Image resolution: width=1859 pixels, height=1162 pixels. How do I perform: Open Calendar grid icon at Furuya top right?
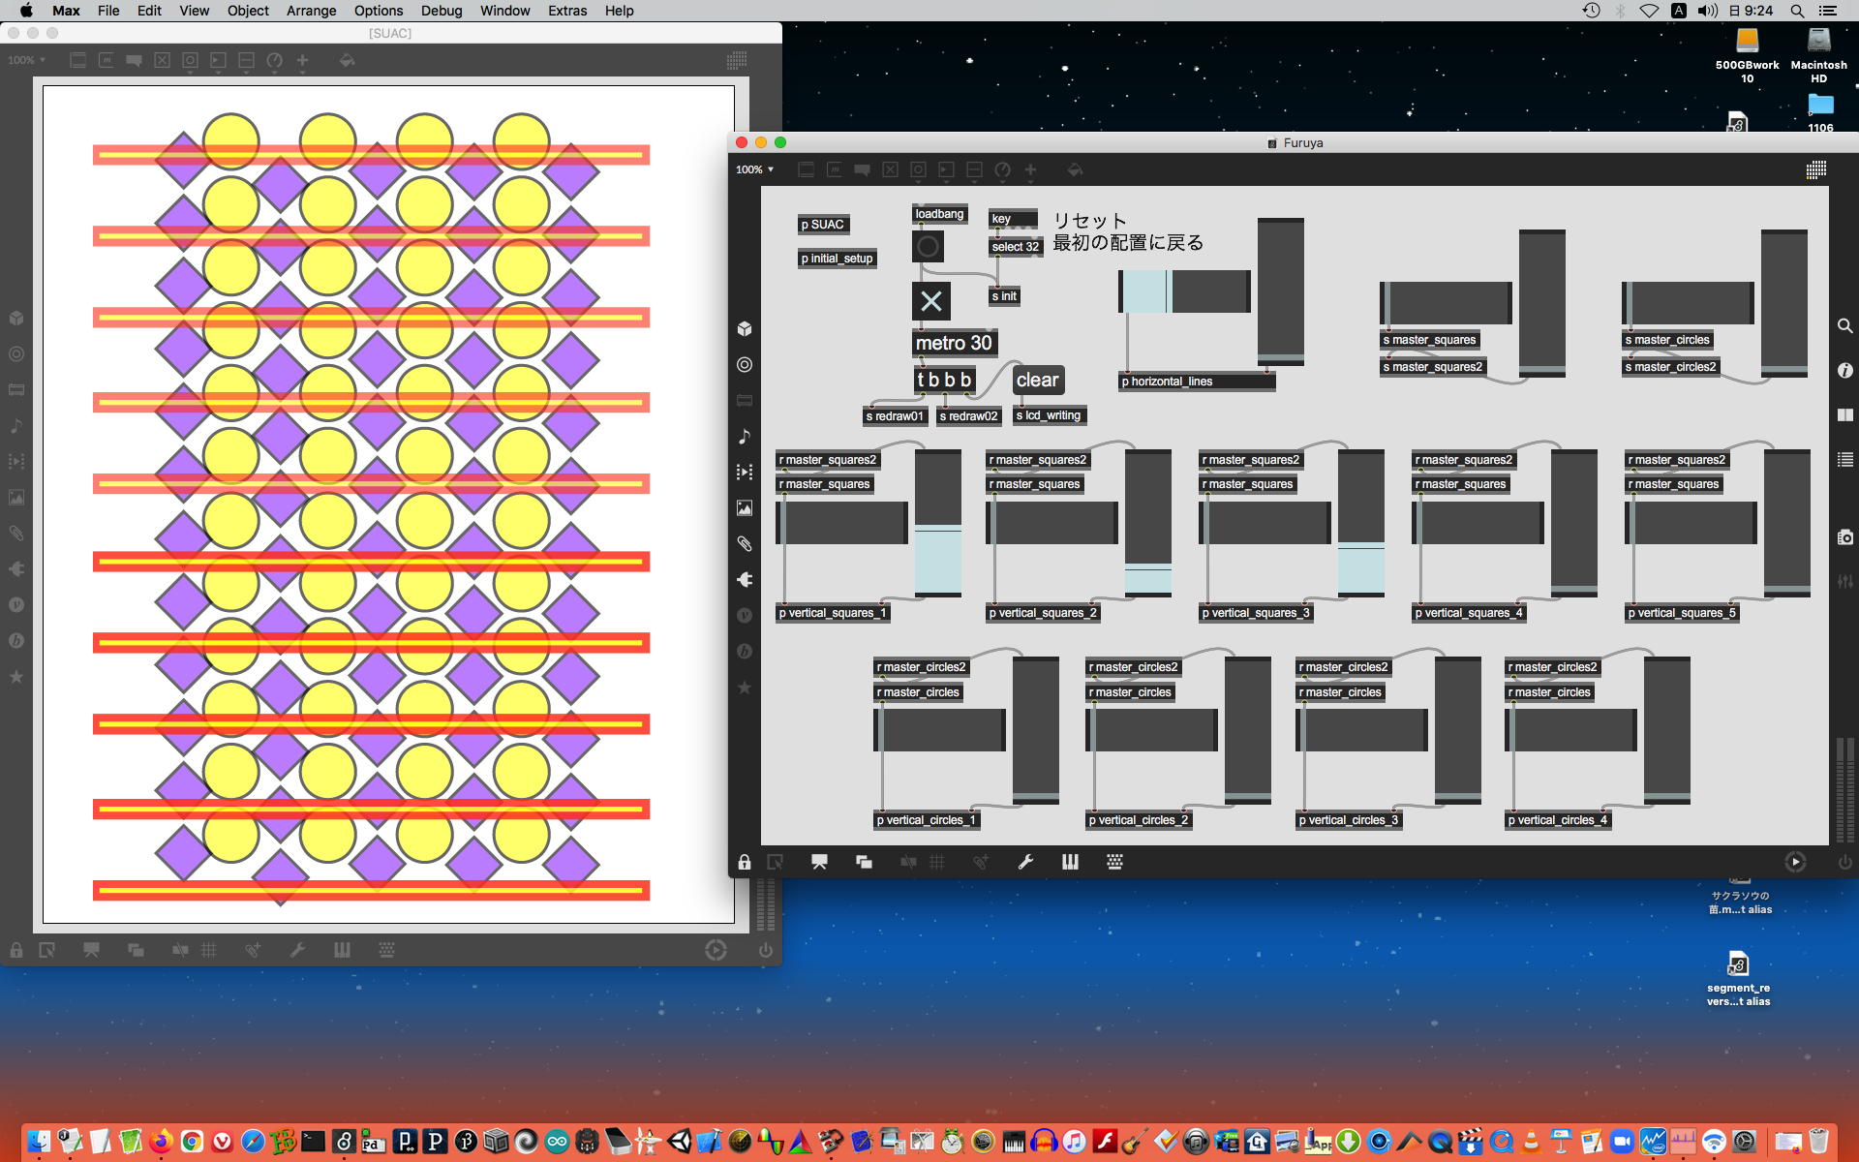[1815, 169]
